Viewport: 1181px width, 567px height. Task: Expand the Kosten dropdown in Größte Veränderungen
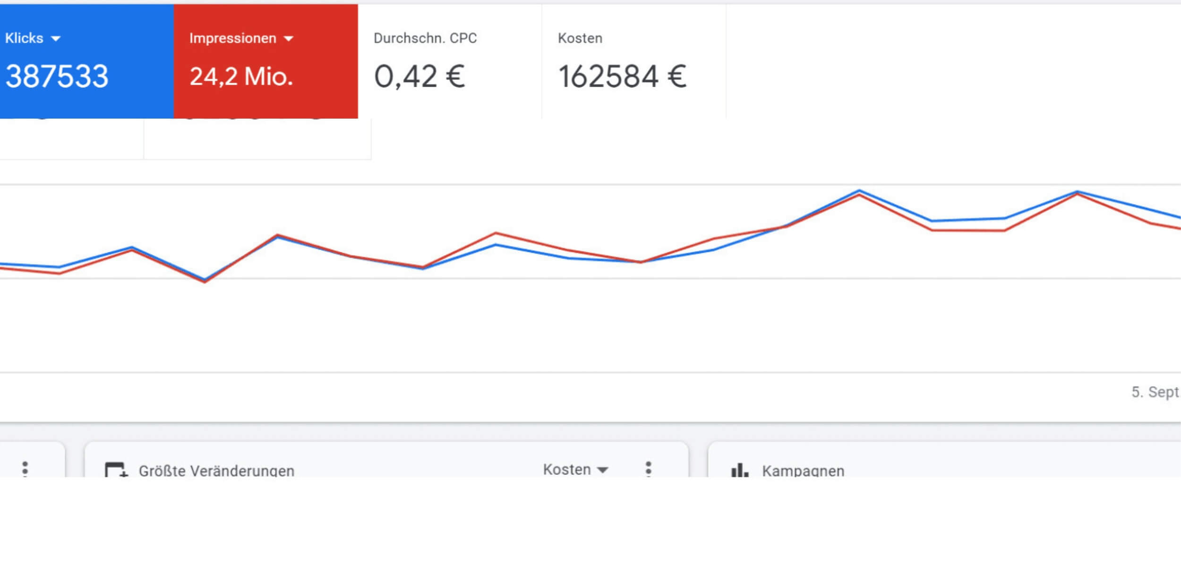coord(602,470)
